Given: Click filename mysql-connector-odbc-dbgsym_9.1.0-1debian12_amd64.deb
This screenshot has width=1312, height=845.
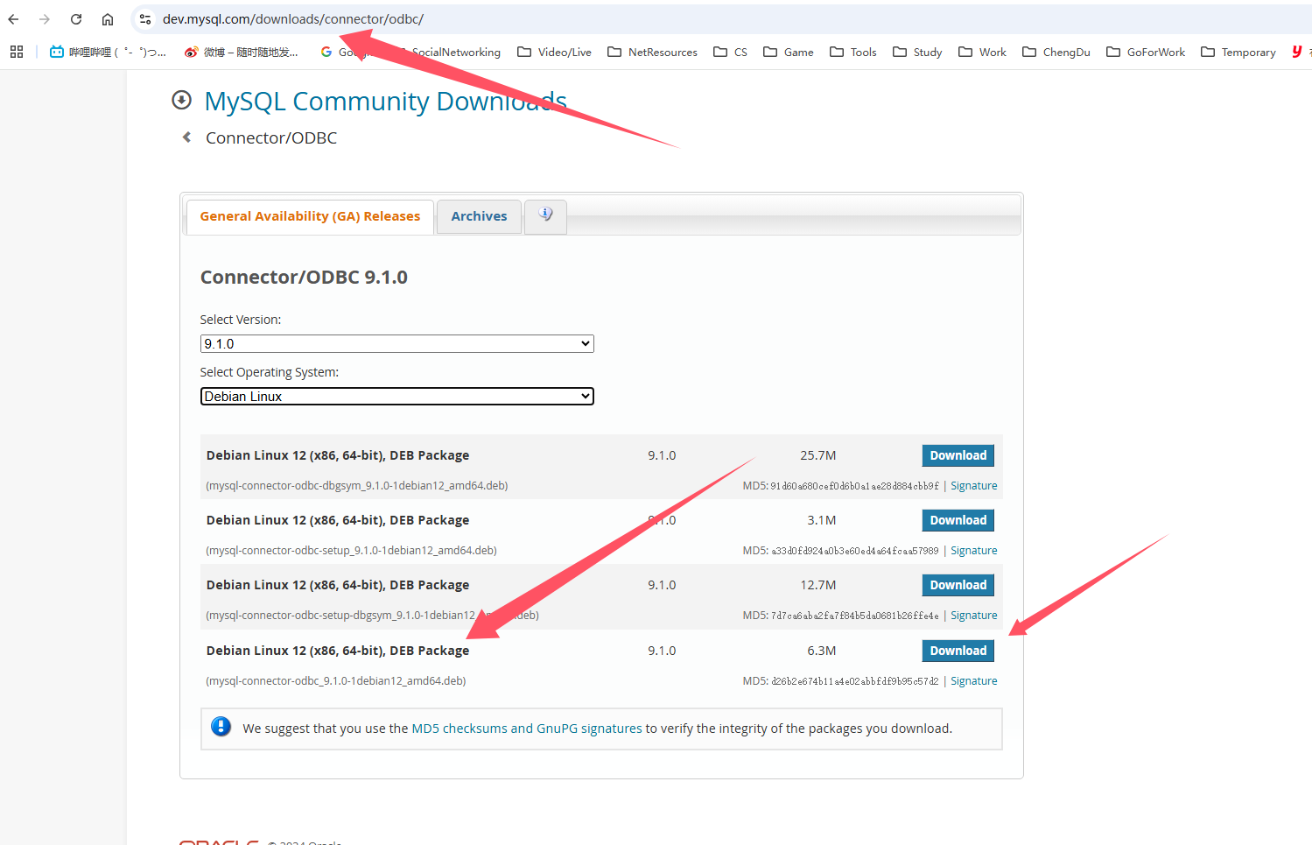Looking at the screenshot, I should point(357,486).
